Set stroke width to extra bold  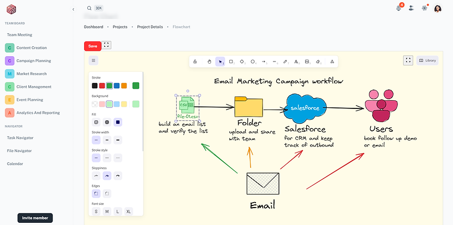[117, 140]
